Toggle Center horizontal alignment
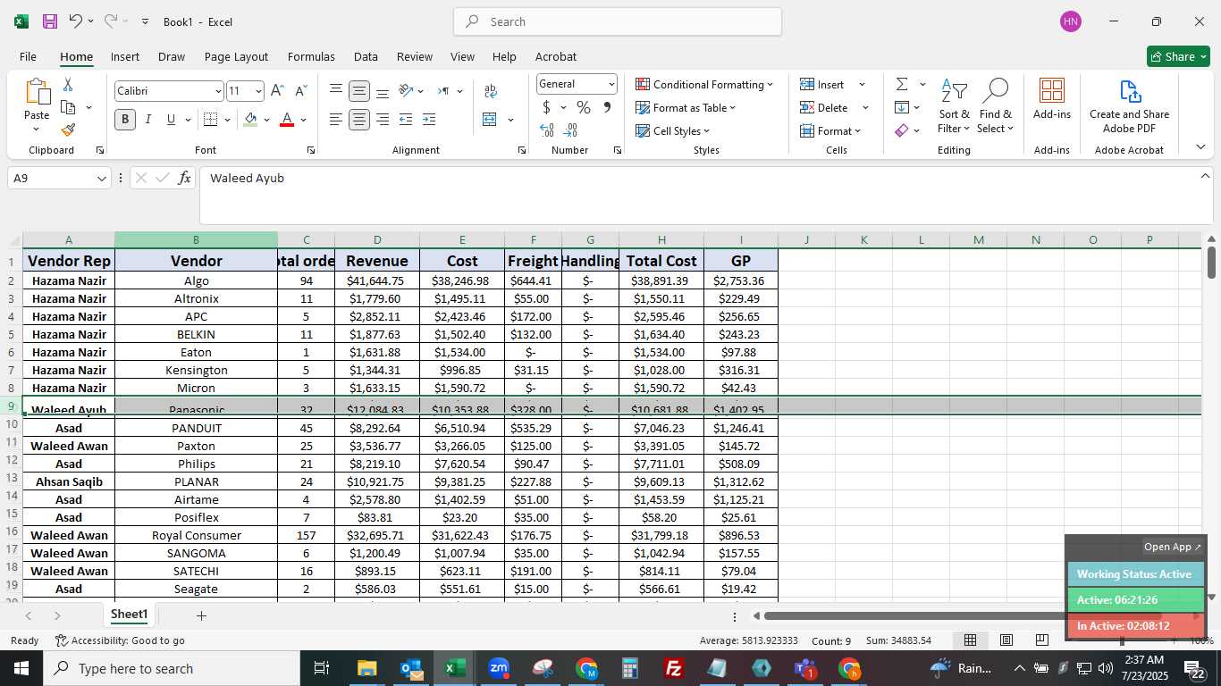Viewport: 1221px width, 686px height. coord(358,120)
